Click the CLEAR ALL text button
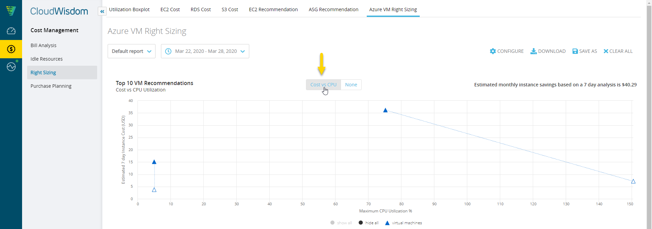 coord(621,51)
